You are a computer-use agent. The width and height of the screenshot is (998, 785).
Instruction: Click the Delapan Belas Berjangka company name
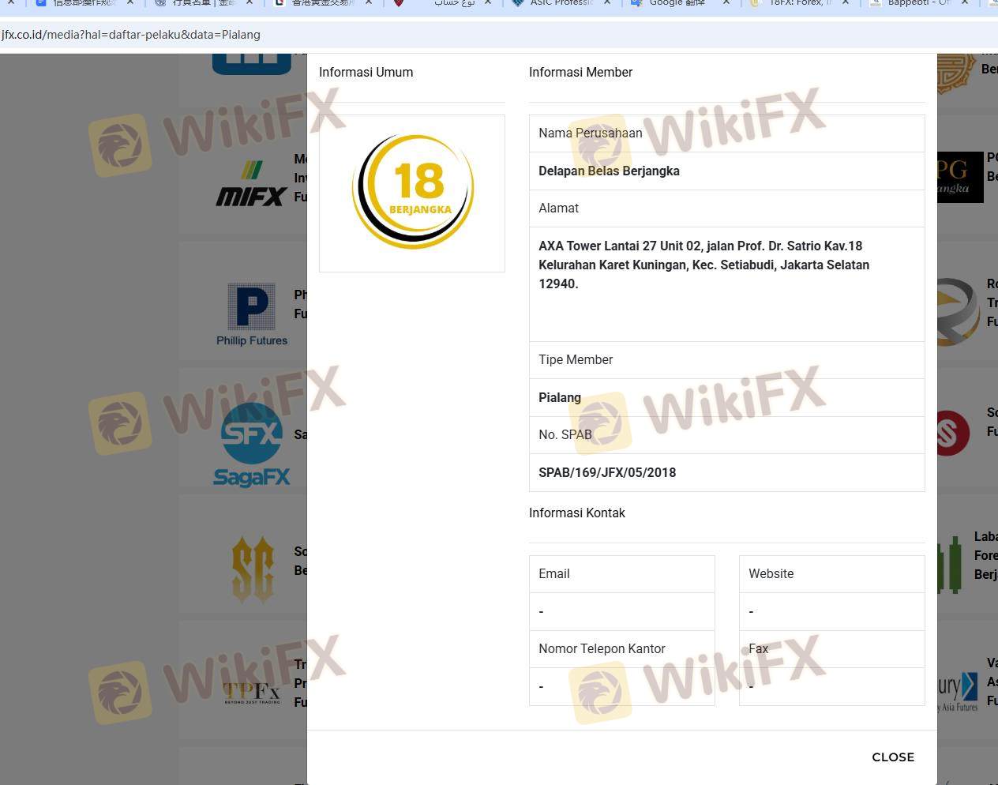(609, 171)
